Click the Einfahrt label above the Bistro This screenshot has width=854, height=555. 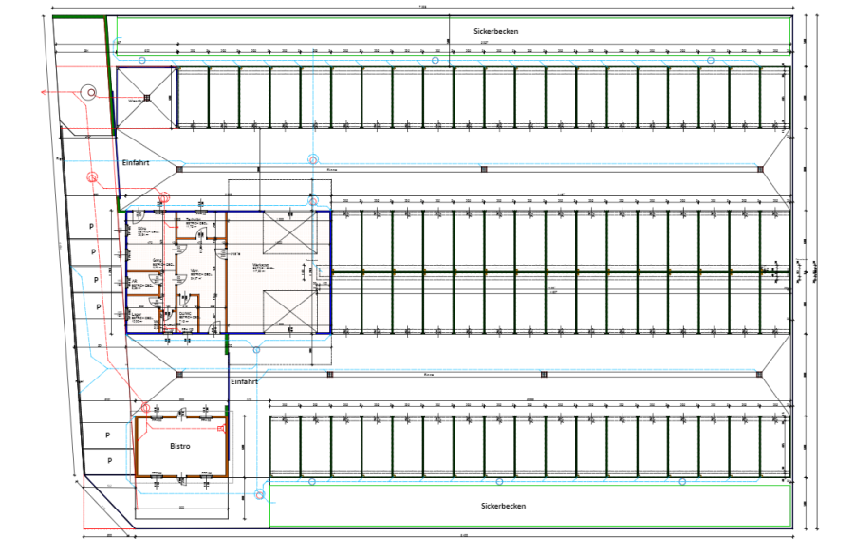tap(244, 381)
